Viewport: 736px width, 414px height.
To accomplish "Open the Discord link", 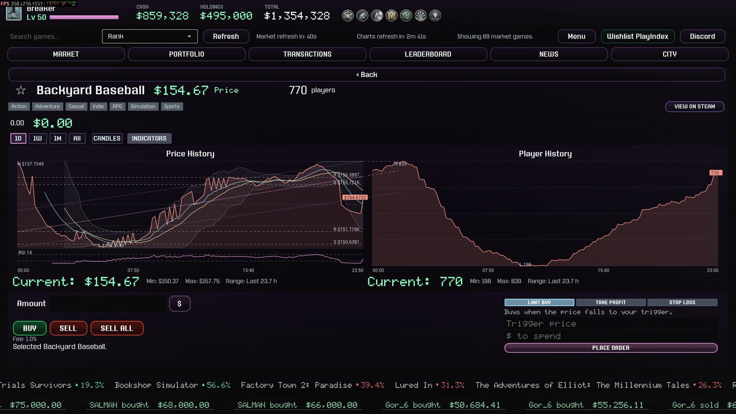I will [x=702, y=36].
